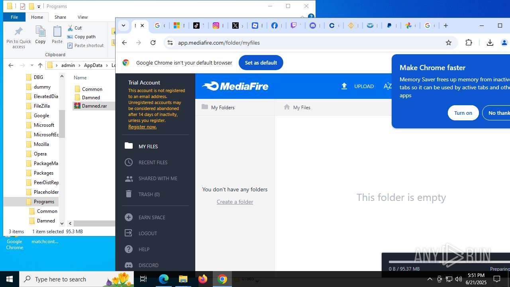Turn on Memory Saver

click(463, 113)
